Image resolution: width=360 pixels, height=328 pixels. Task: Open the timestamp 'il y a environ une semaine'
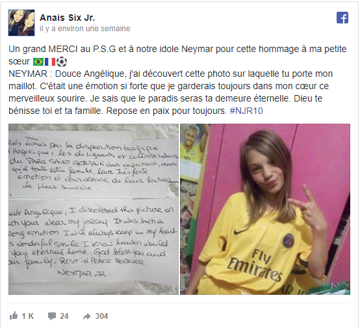[x=85, y=29]
